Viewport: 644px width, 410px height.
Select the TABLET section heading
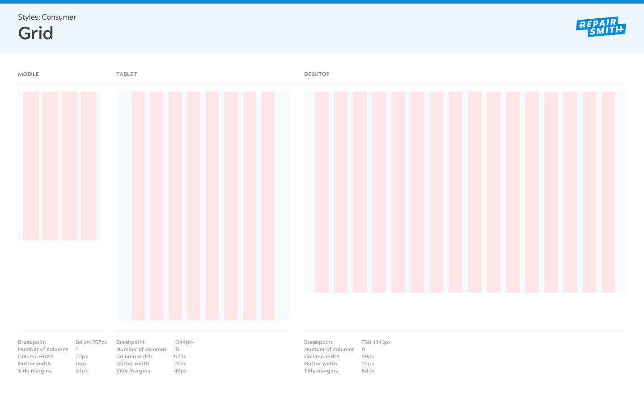point(127,74)
